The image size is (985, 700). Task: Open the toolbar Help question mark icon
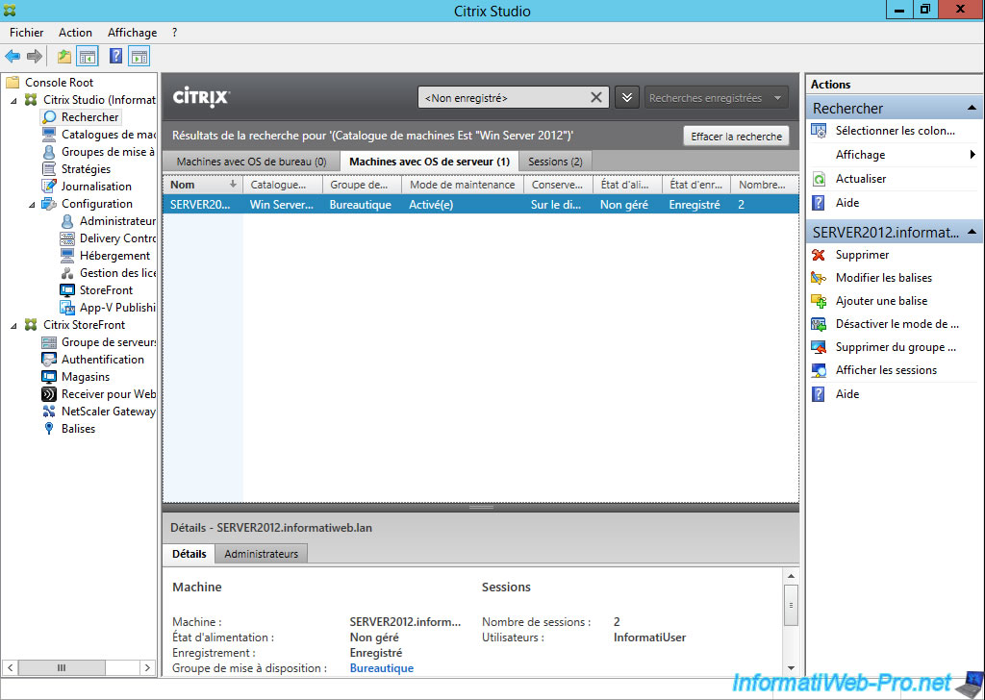click(x=115, y=57)
